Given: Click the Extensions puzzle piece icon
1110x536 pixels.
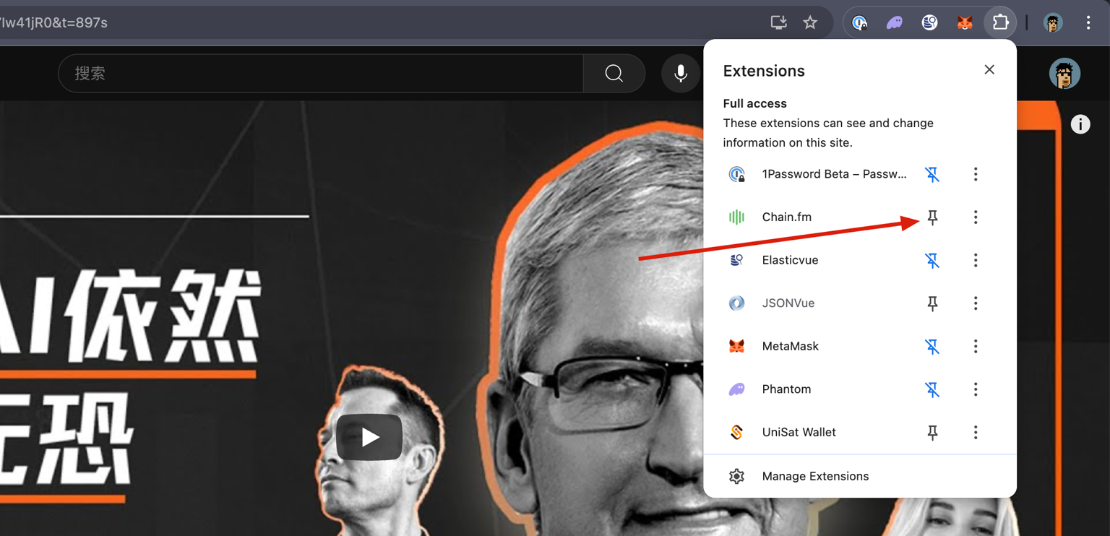Looking at the screenshot, I should click(x=1000, y=23).
